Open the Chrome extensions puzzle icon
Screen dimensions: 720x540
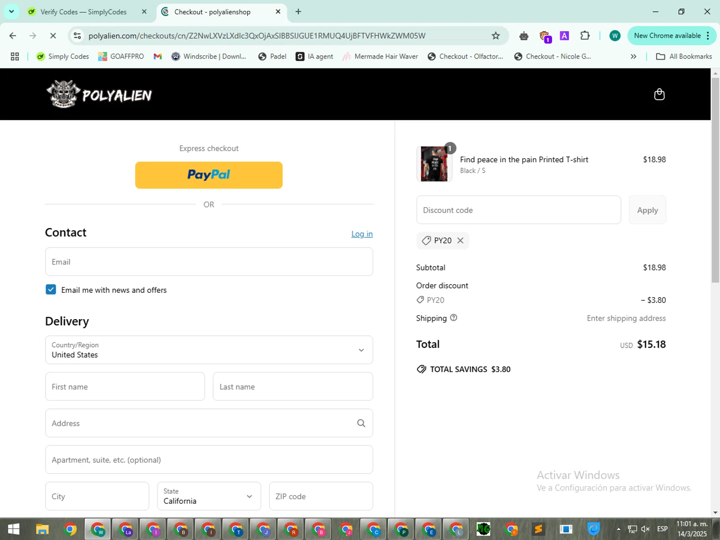point(585,36)
